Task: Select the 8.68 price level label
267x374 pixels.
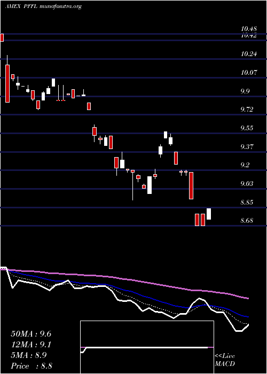Action: click(247, 221)
